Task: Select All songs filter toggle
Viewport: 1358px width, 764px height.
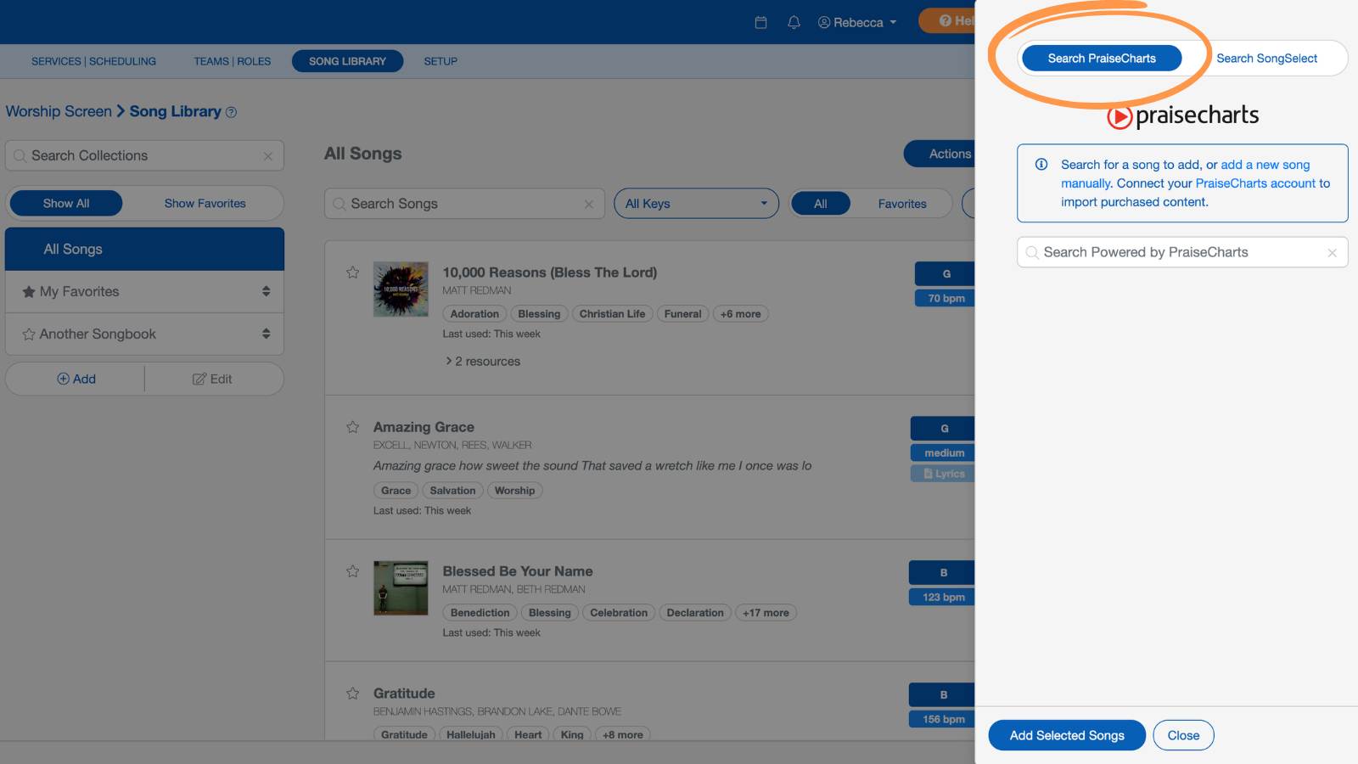Action: pyautogui.click(x=821, y=204)
